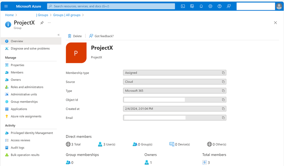Image resolution: width=284 pixels, height=166 pixels.
Task: Click the Membership type Assigned field
Action: (175, 73)
